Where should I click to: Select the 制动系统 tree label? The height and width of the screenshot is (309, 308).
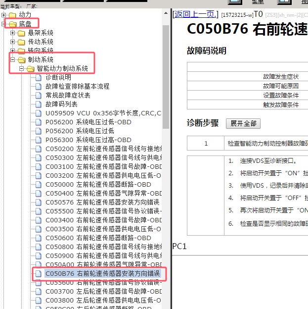tap(41, 59)
